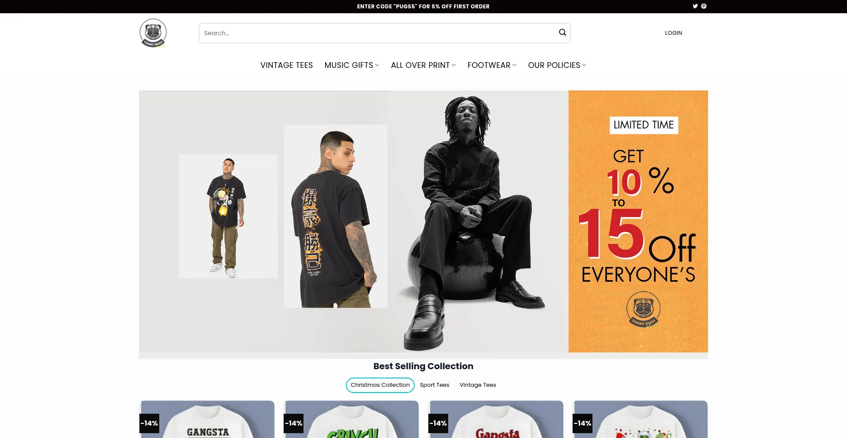Open the green Grinch tee thumbnail

pyautogui.click(x=351, y=419)
